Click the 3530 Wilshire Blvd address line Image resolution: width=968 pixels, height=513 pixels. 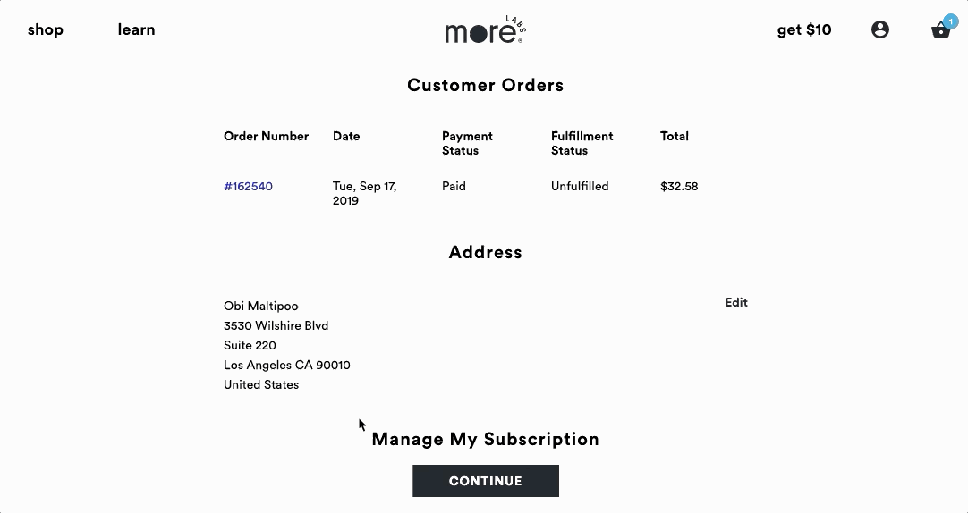(276, 325)
